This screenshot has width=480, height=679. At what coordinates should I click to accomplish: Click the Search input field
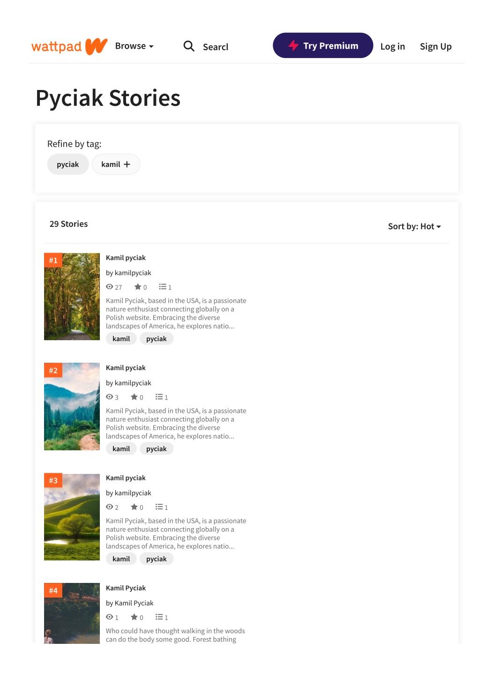pos(216,47)
